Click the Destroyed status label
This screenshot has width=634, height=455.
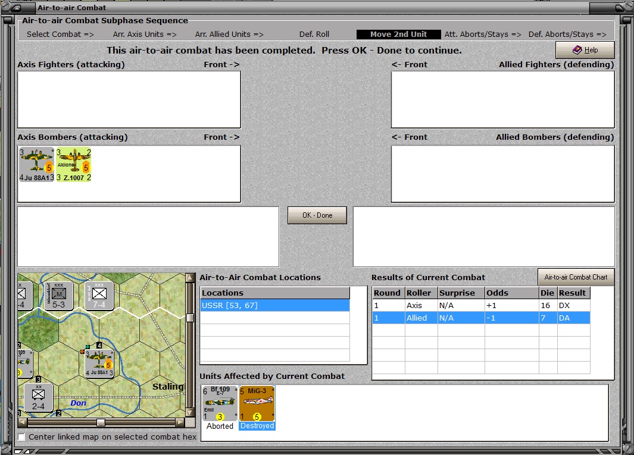coord(257,426)
